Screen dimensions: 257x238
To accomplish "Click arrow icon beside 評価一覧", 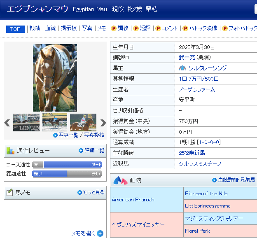I will [81, 150].
